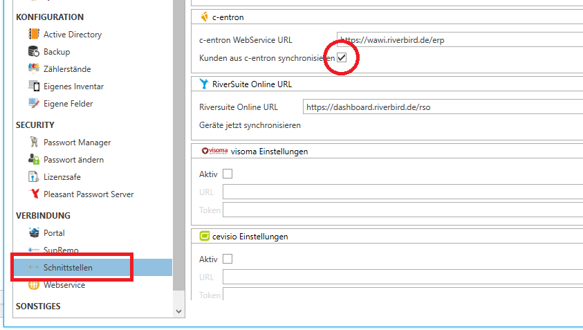Select Schnittstellen in the sidebar
583x330 pixels.
(x=68, y=268)
